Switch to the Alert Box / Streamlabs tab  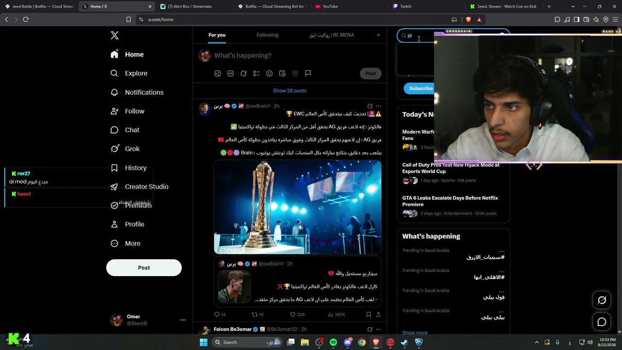coord(192,6)
